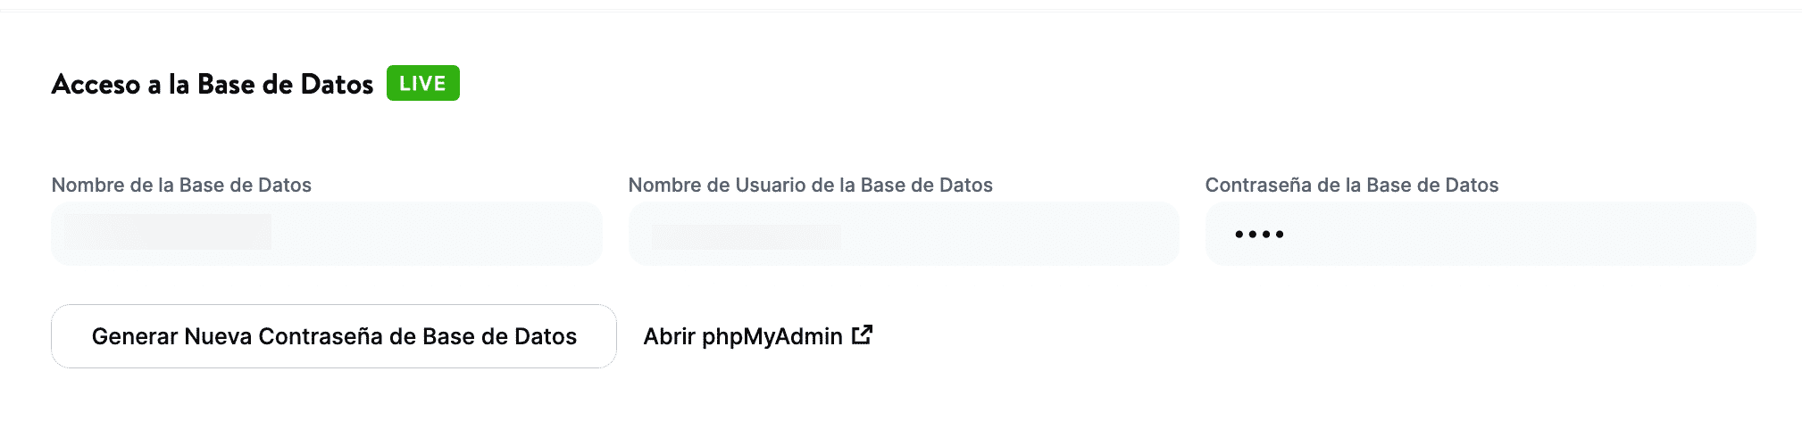Screen dimensions: 1802x421
Task: Click the word 'Abrir' in the phpMyAdmin link
Action: pos(669,336)
